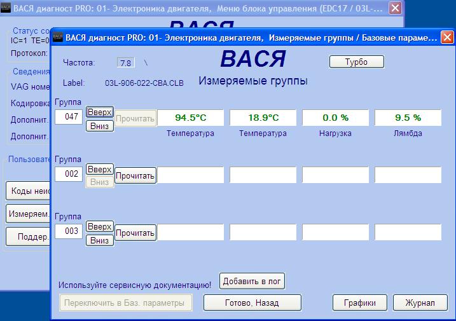The height and width of the screenshot is (321, 456).
Task: Click the Частота value 7.8
Action: tap(126, 62)
